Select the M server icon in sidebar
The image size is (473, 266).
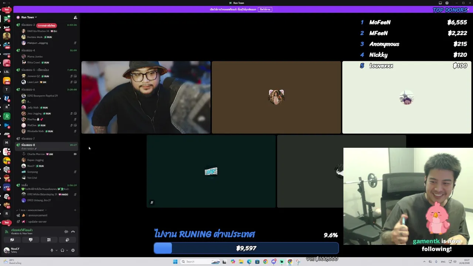tap(7, 143)
